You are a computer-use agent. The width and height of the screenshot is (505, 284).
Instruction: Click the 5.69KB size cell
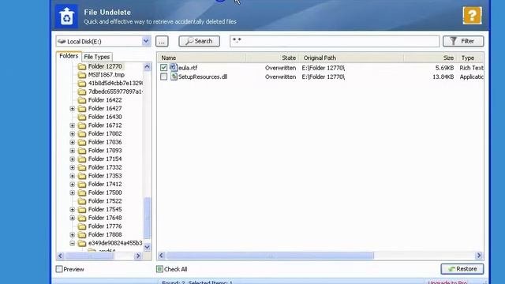(x=444, y=68)
